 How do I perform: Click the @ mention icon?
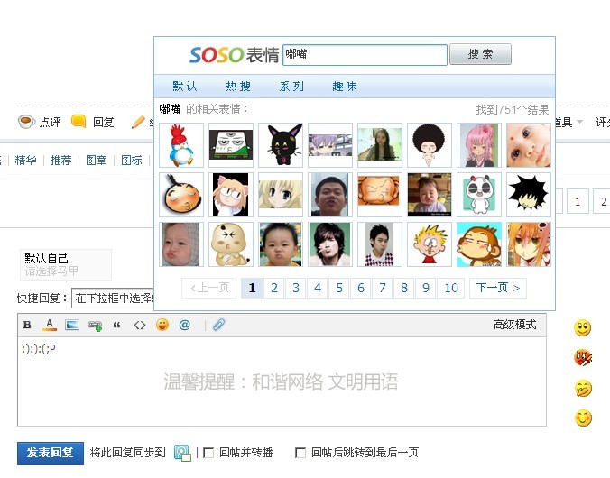click(184, 325)
